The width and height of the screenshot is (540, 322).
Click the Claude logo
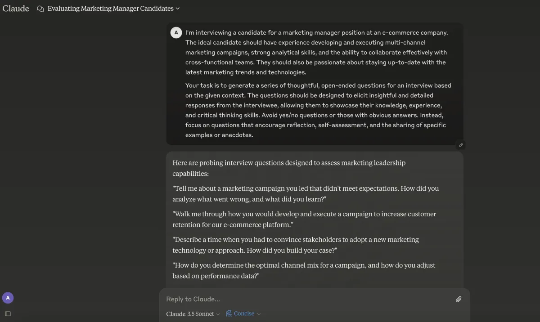point(16,8)
